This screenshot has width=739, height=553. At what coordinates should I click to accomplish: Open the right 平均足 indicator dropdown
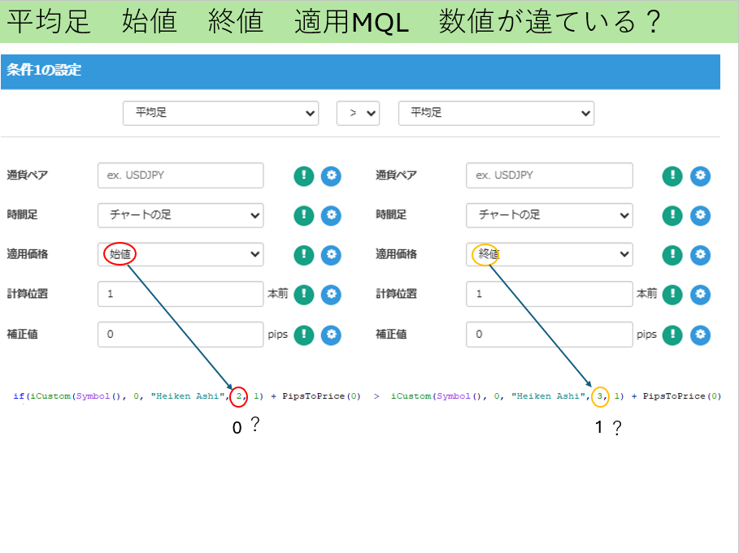pyautogui.click(x=496, y=113)
